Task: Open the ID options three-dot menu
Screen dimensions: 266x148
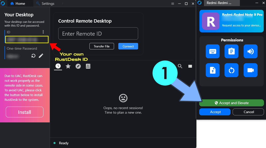Action: click(43, 32)
